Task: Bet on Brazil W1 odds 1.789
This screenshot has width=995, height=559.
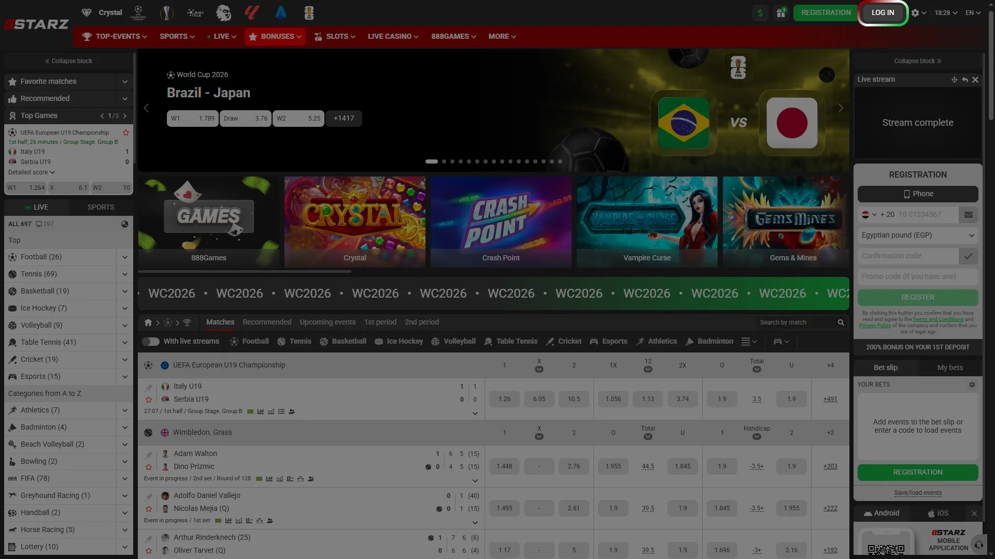Action: [192, 119]
